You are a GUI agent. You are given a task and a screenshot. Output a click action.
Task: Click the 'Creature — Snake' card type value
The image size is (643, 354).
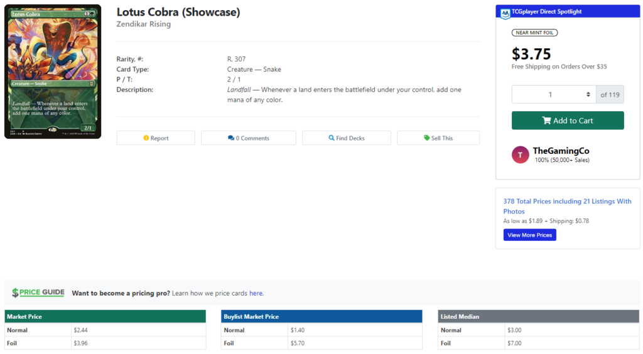click(254, 69)
